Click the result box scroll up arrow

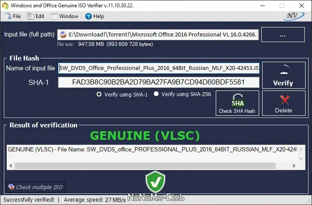pyautogui.click(x=301, y=149)
